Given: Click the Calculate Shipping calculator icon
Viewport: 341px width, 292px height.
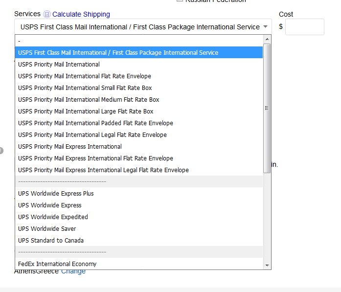Looking at the screenshot, I should point(47,14).
